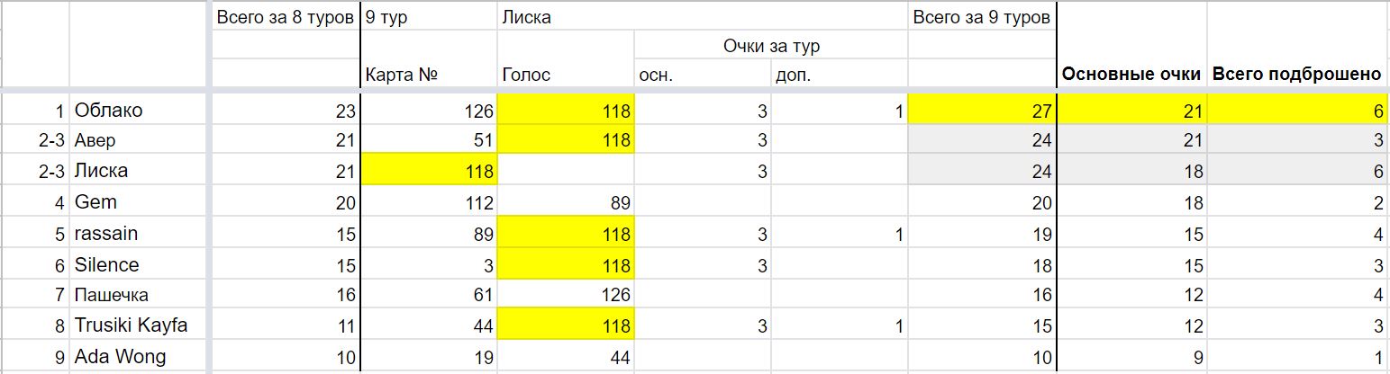Click the Авер name cell
Screen dimensions: 1390x374
(139, 140)
